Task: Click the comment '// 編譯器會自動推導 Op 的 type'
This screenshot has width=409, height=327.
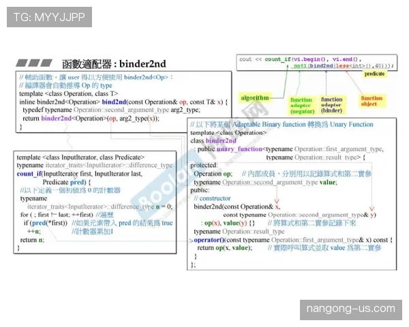Action: 65,85
